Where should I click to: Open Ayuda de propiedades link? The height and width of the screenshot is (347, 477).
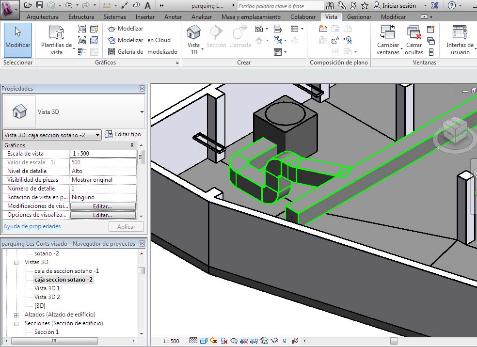tap(32, 226)
